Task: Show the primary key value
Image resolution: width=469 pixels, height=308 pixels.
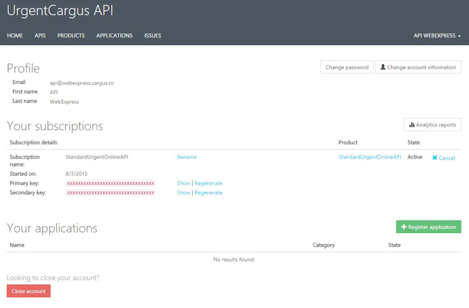Action: pyautogui.click(x=183, y=183)
